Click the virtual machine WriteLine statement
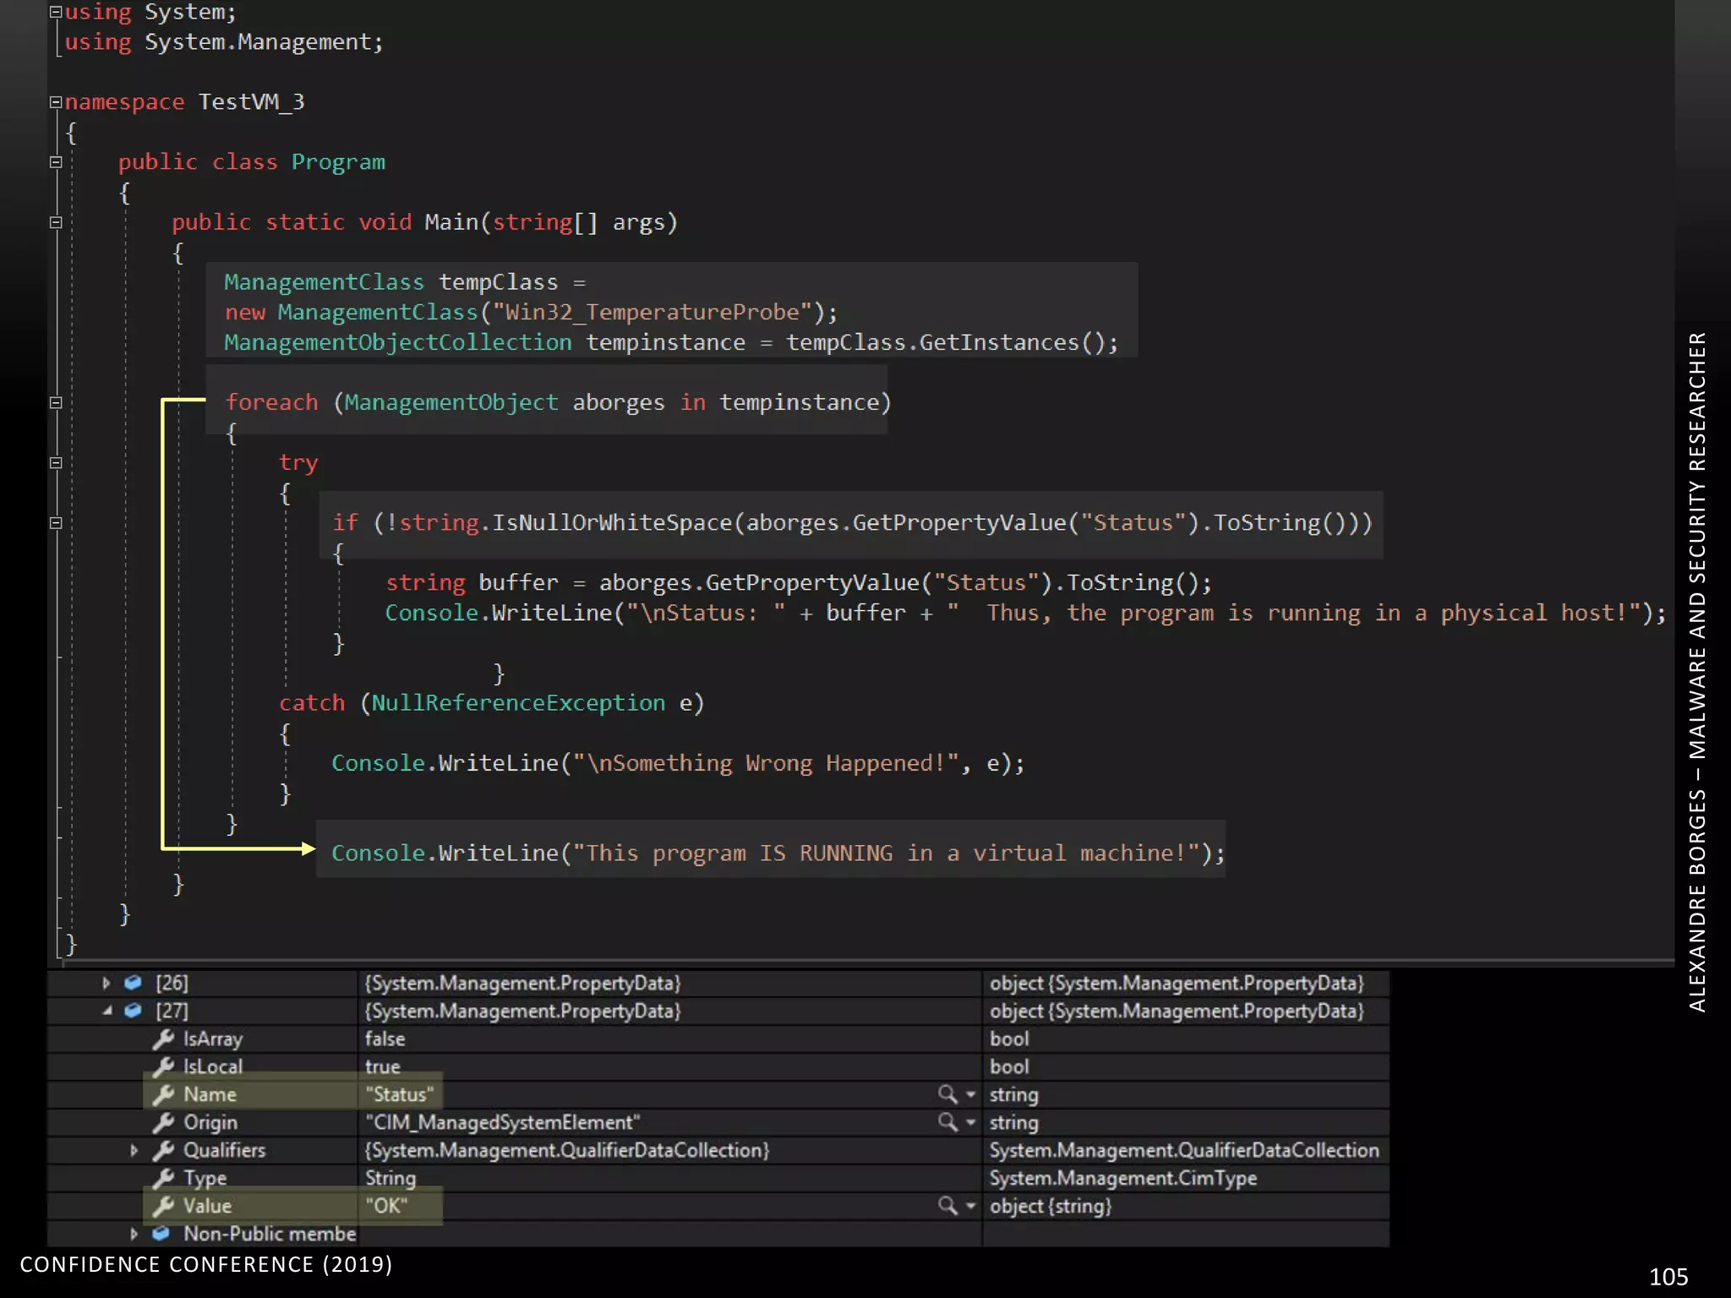 coord(778,853)
